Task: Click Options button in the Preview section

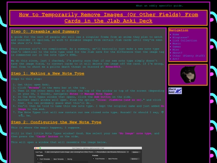Action: click(135, 159)
